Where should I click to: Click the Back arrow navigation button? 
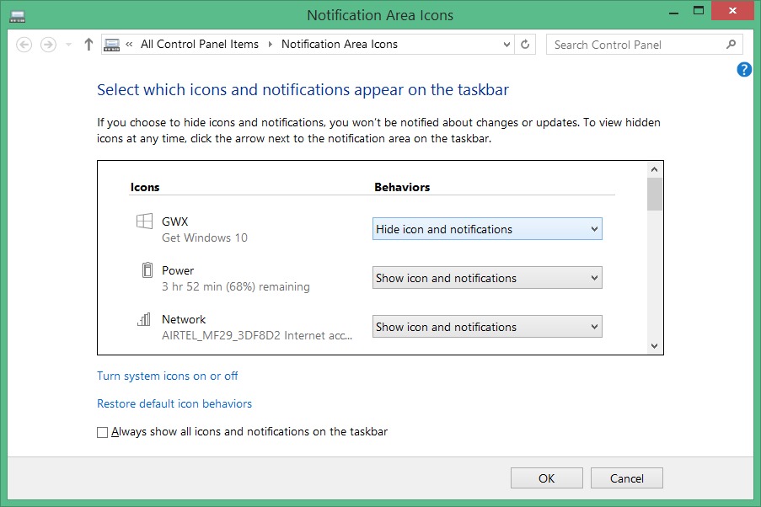pos(24,45)
